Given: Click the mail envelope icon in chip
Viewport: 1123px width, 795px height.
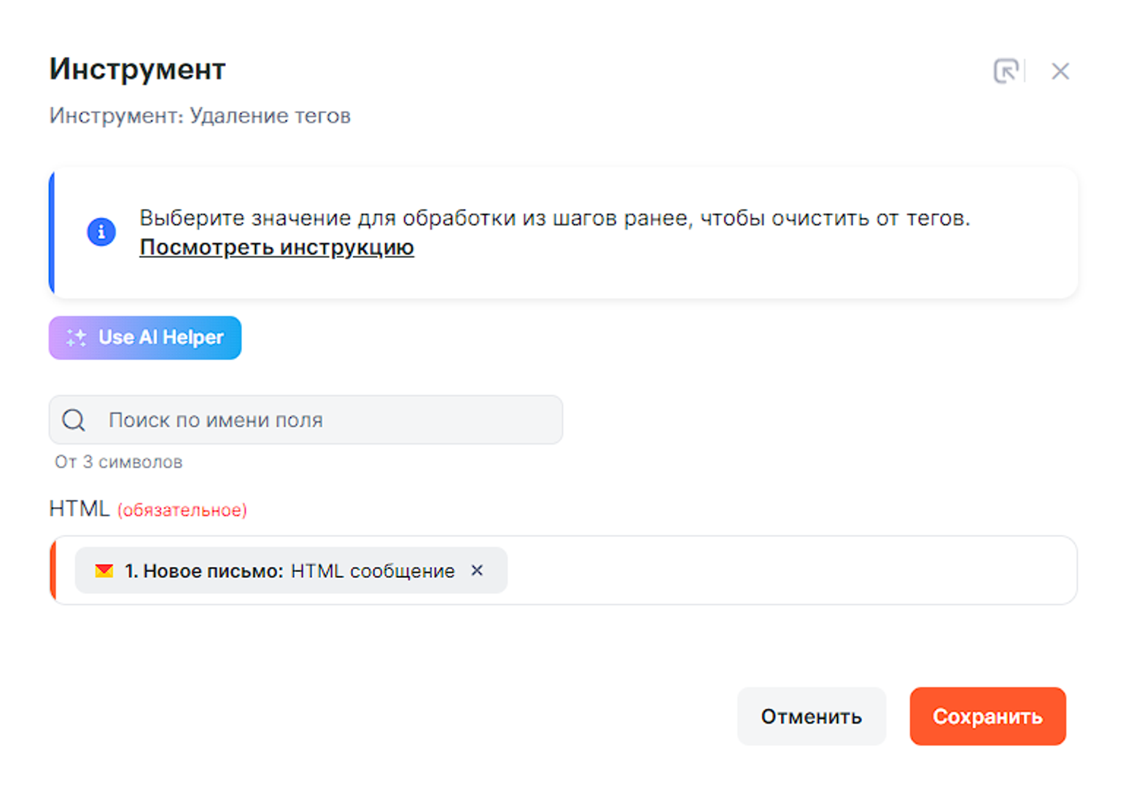Looking at the screenshot, I should click(x=104, y=571).
